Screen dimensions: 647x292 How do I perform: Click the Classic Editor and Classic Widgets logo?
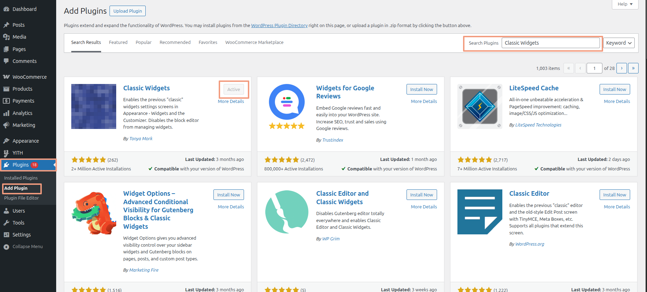click(287, 212)
